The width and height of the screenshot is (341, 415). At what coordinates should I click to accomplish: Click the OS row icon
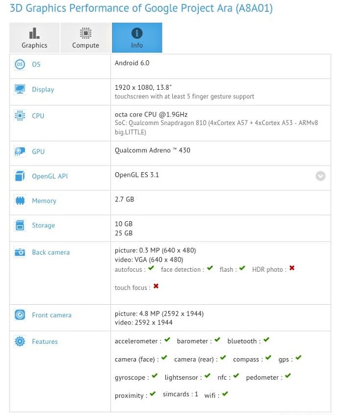pyautogui.click(x=20, y=64)
